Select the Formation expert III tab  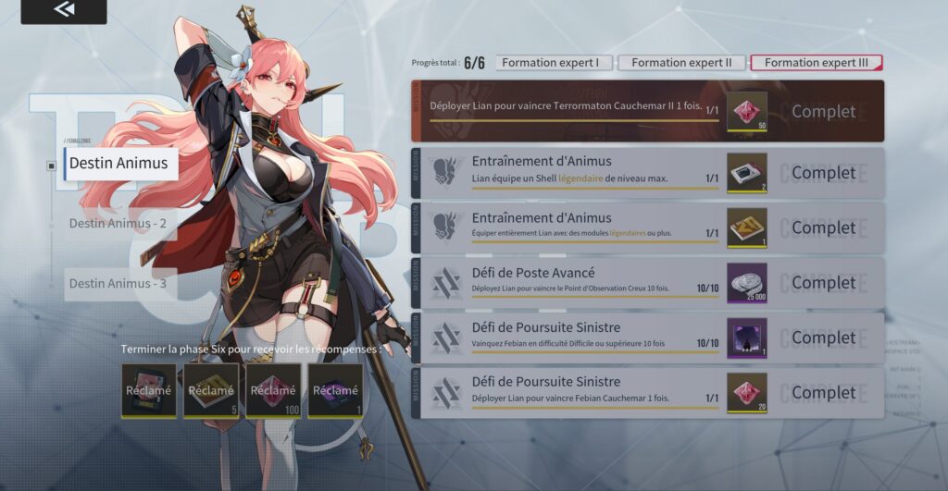(x=817, y=62)
